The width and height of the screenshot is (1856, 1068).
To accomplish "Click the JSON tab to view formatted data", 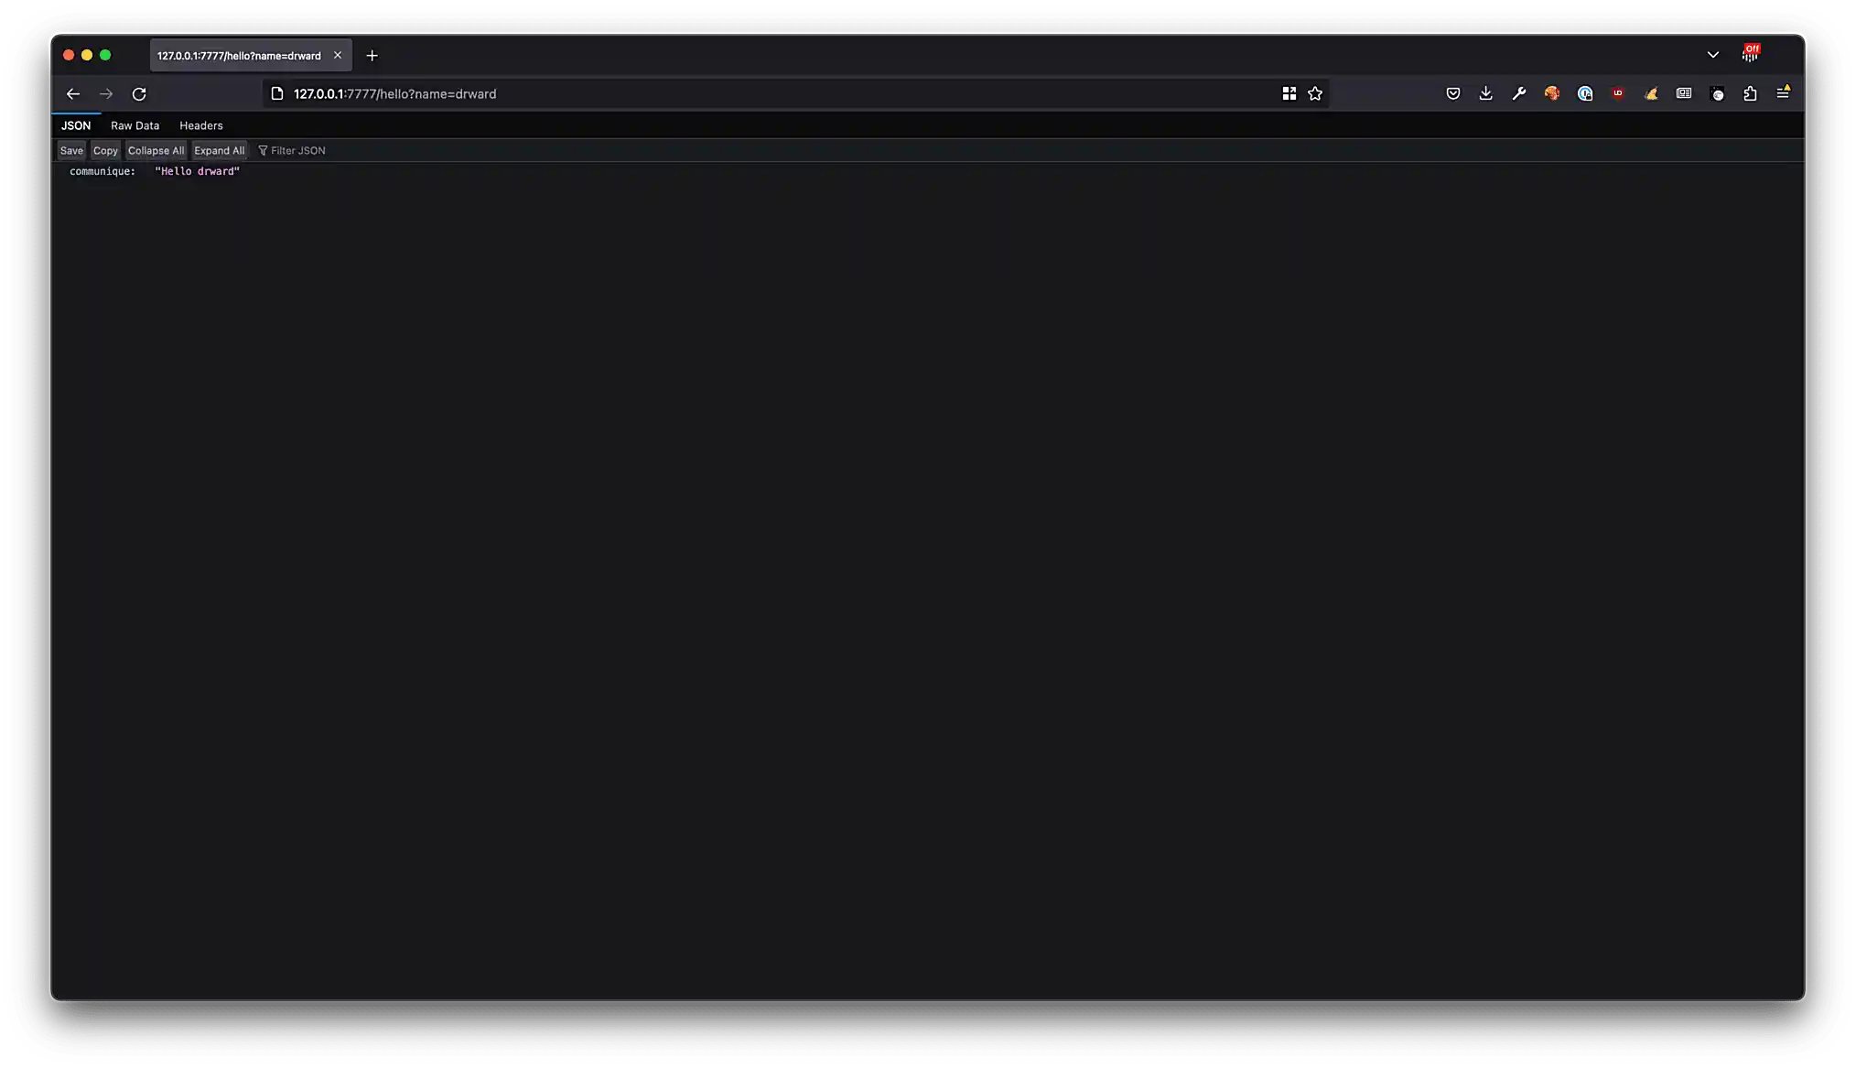I will coord(75,124).
